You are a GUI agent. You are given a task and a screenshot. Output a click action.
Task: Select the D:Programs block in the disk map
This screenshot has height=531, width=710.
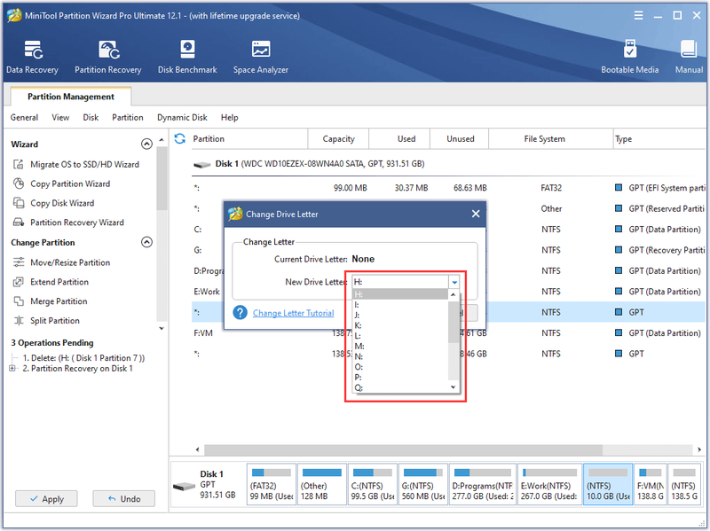pos(483,484)
